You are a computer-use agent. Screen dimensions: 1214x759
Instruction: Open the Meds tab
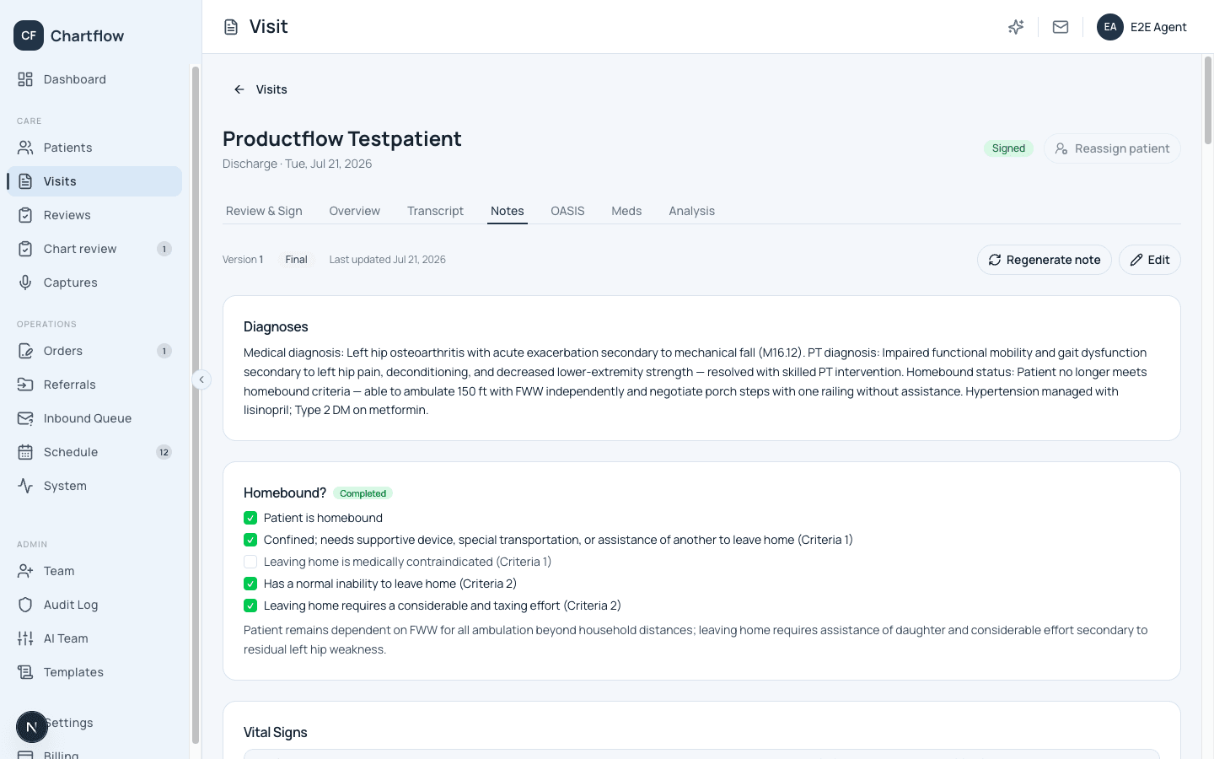pyautogui.click(x=626, y=211)
